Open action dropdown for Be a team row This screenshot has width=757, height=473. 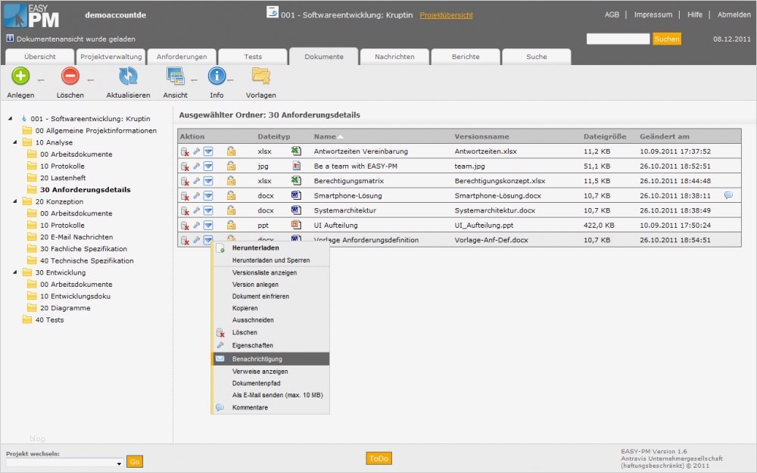pos(208,166)
